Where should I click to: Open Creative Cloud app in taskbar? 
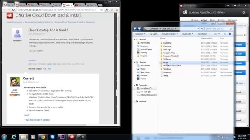pyautogui.click(x=72, y=137)
